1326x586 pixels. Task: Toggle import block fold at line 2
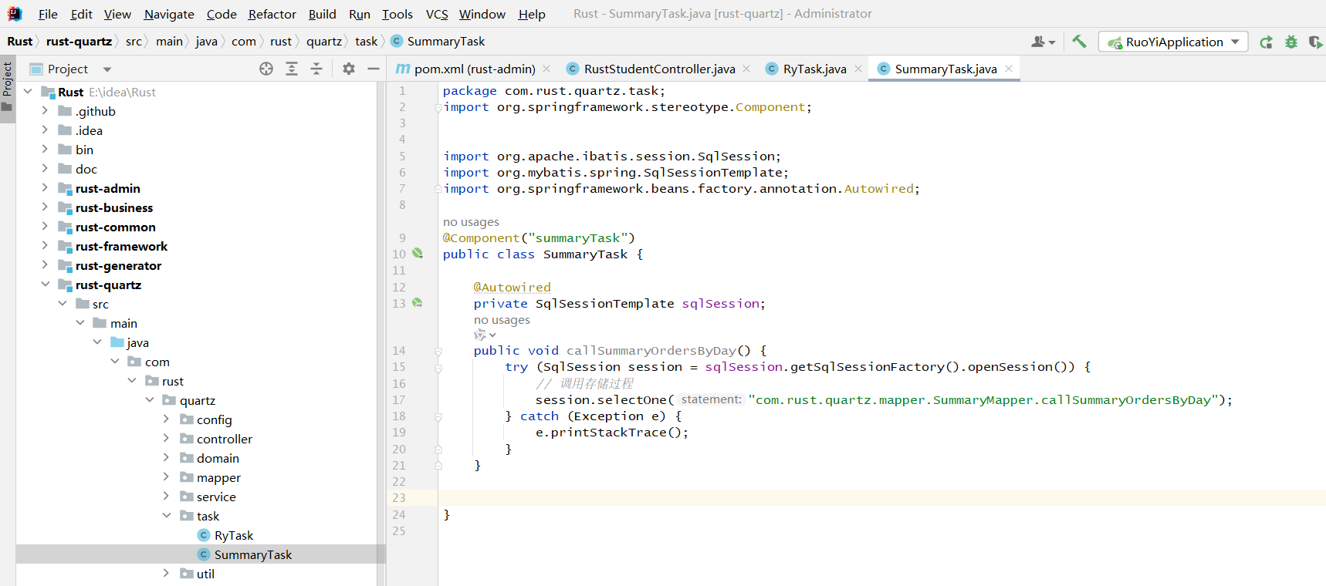point(438,108)
